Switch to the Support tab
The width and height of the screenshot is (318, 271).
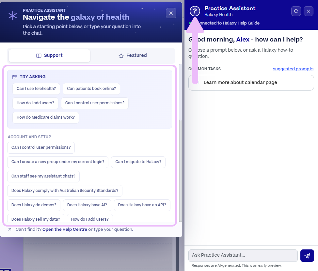(x=50, y=56)
